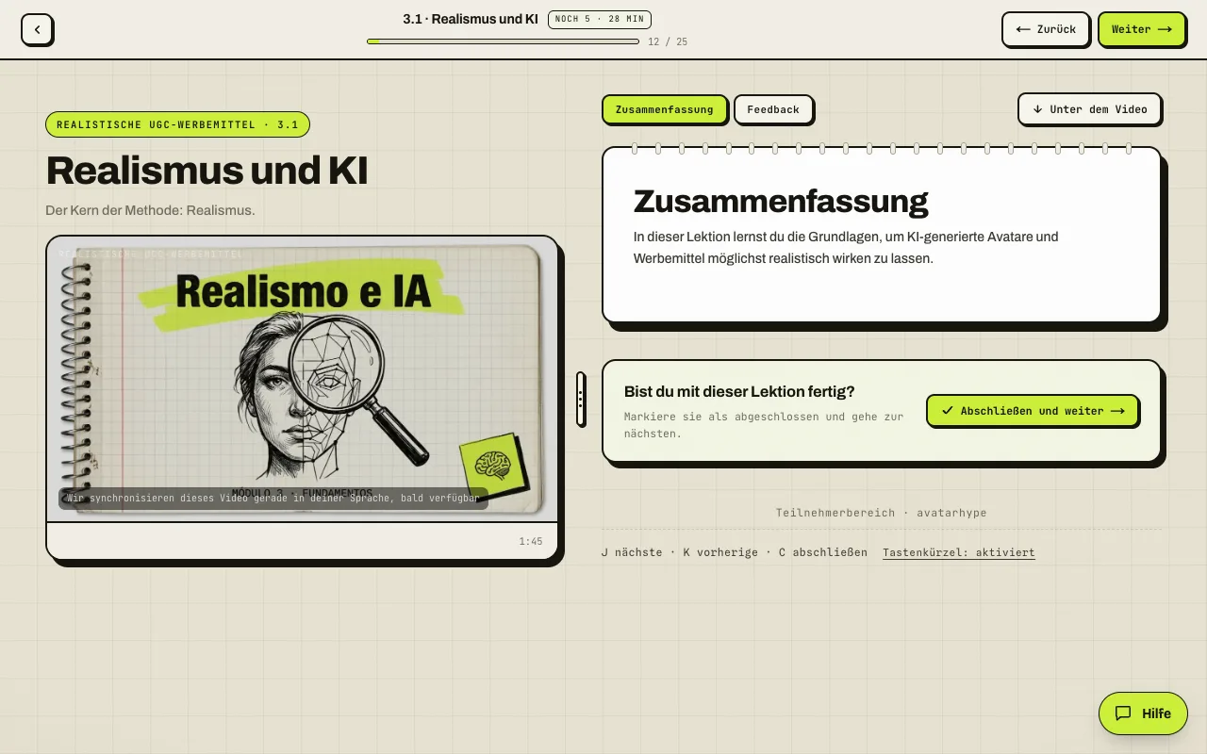The width and height of the screenshot is (1207, 754).
Task: Click the video sync notice caption
Action: pyautogui.click(x=273, y=498)
